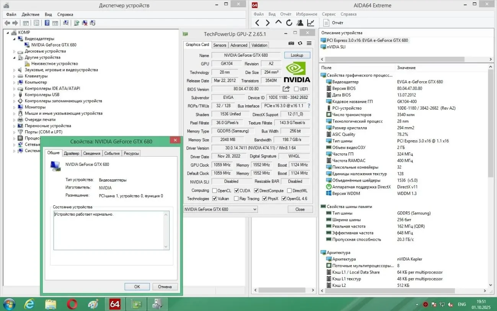Toggle the OpenCL checkbox
497x311 pixels.
tap(214, 191)
